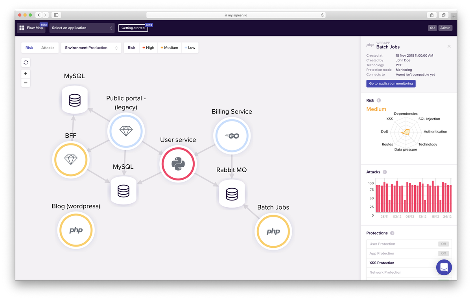Viewport: 472px width, 300px height.
Task: Switch to the Risk tab
Action: pyautogui.click(x=29, y=48)
